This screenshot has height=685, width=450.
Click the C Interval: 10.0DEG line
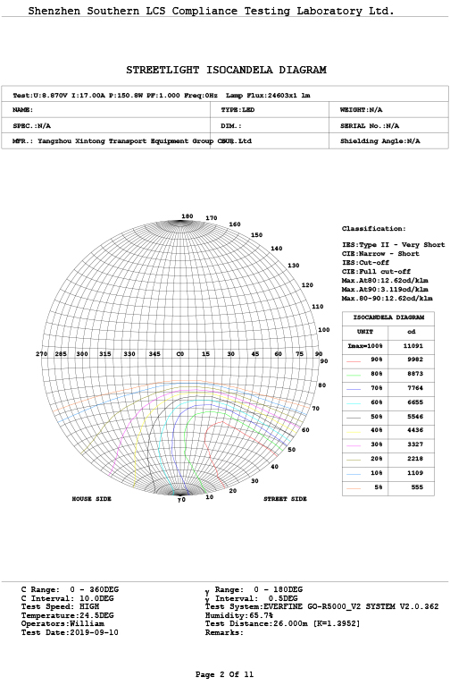point(67,598)
